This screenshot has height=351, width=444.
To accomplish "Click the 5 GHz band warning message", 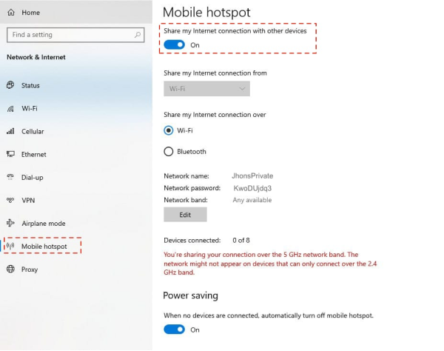I will [270, 264].
